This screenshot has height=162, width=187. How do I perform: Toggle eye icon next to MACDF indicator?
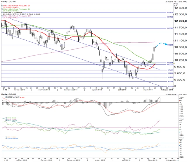coord(6,96)
